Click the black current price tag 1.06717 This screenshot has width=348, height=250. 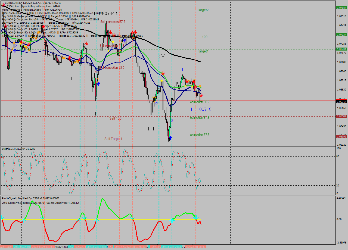click(x=342, y=101)
